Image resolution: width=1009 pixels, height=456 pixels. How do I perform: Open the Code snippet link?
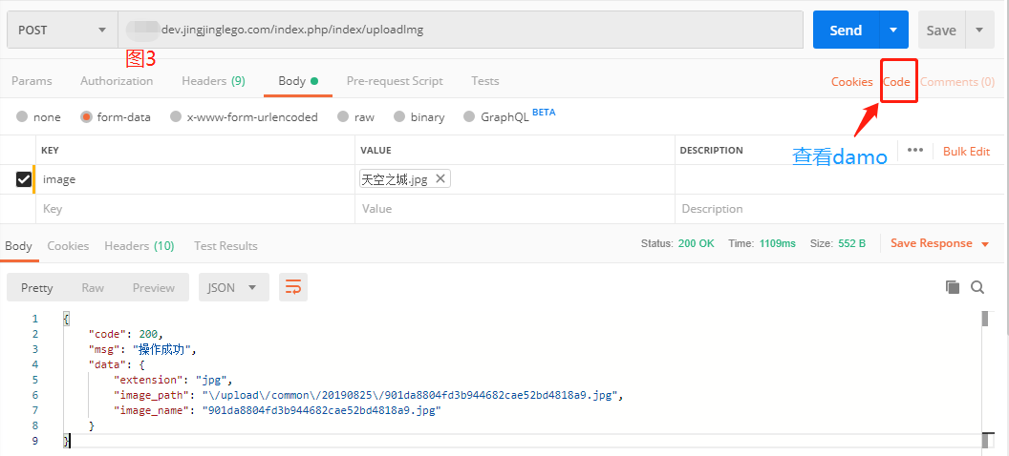(896, 82)
